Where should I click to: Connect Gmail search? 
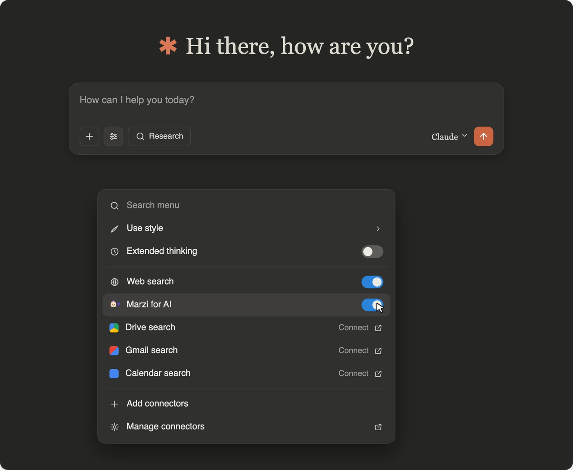click(353, 350)
